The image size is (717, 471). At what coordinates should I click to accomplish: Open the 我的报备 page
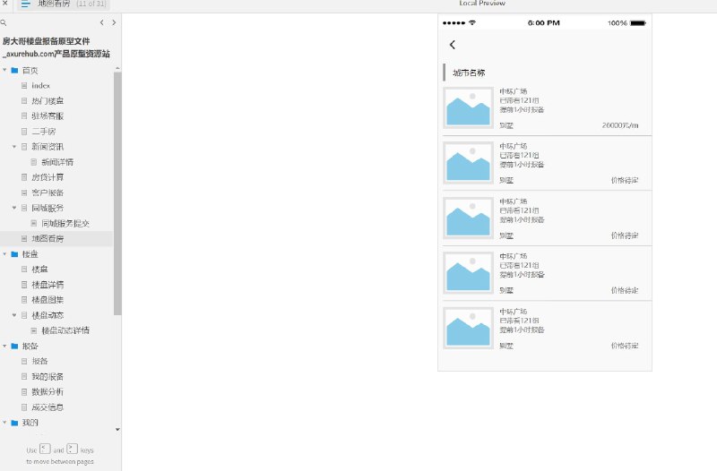tap(48, 377)
